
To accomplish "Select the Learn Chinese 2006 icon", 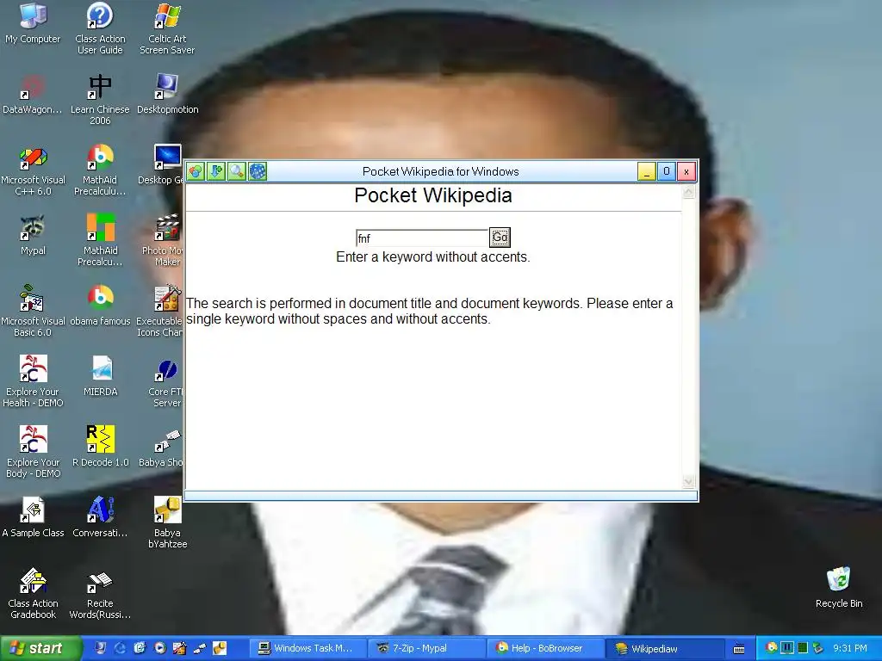I will (x=100, y=99).
